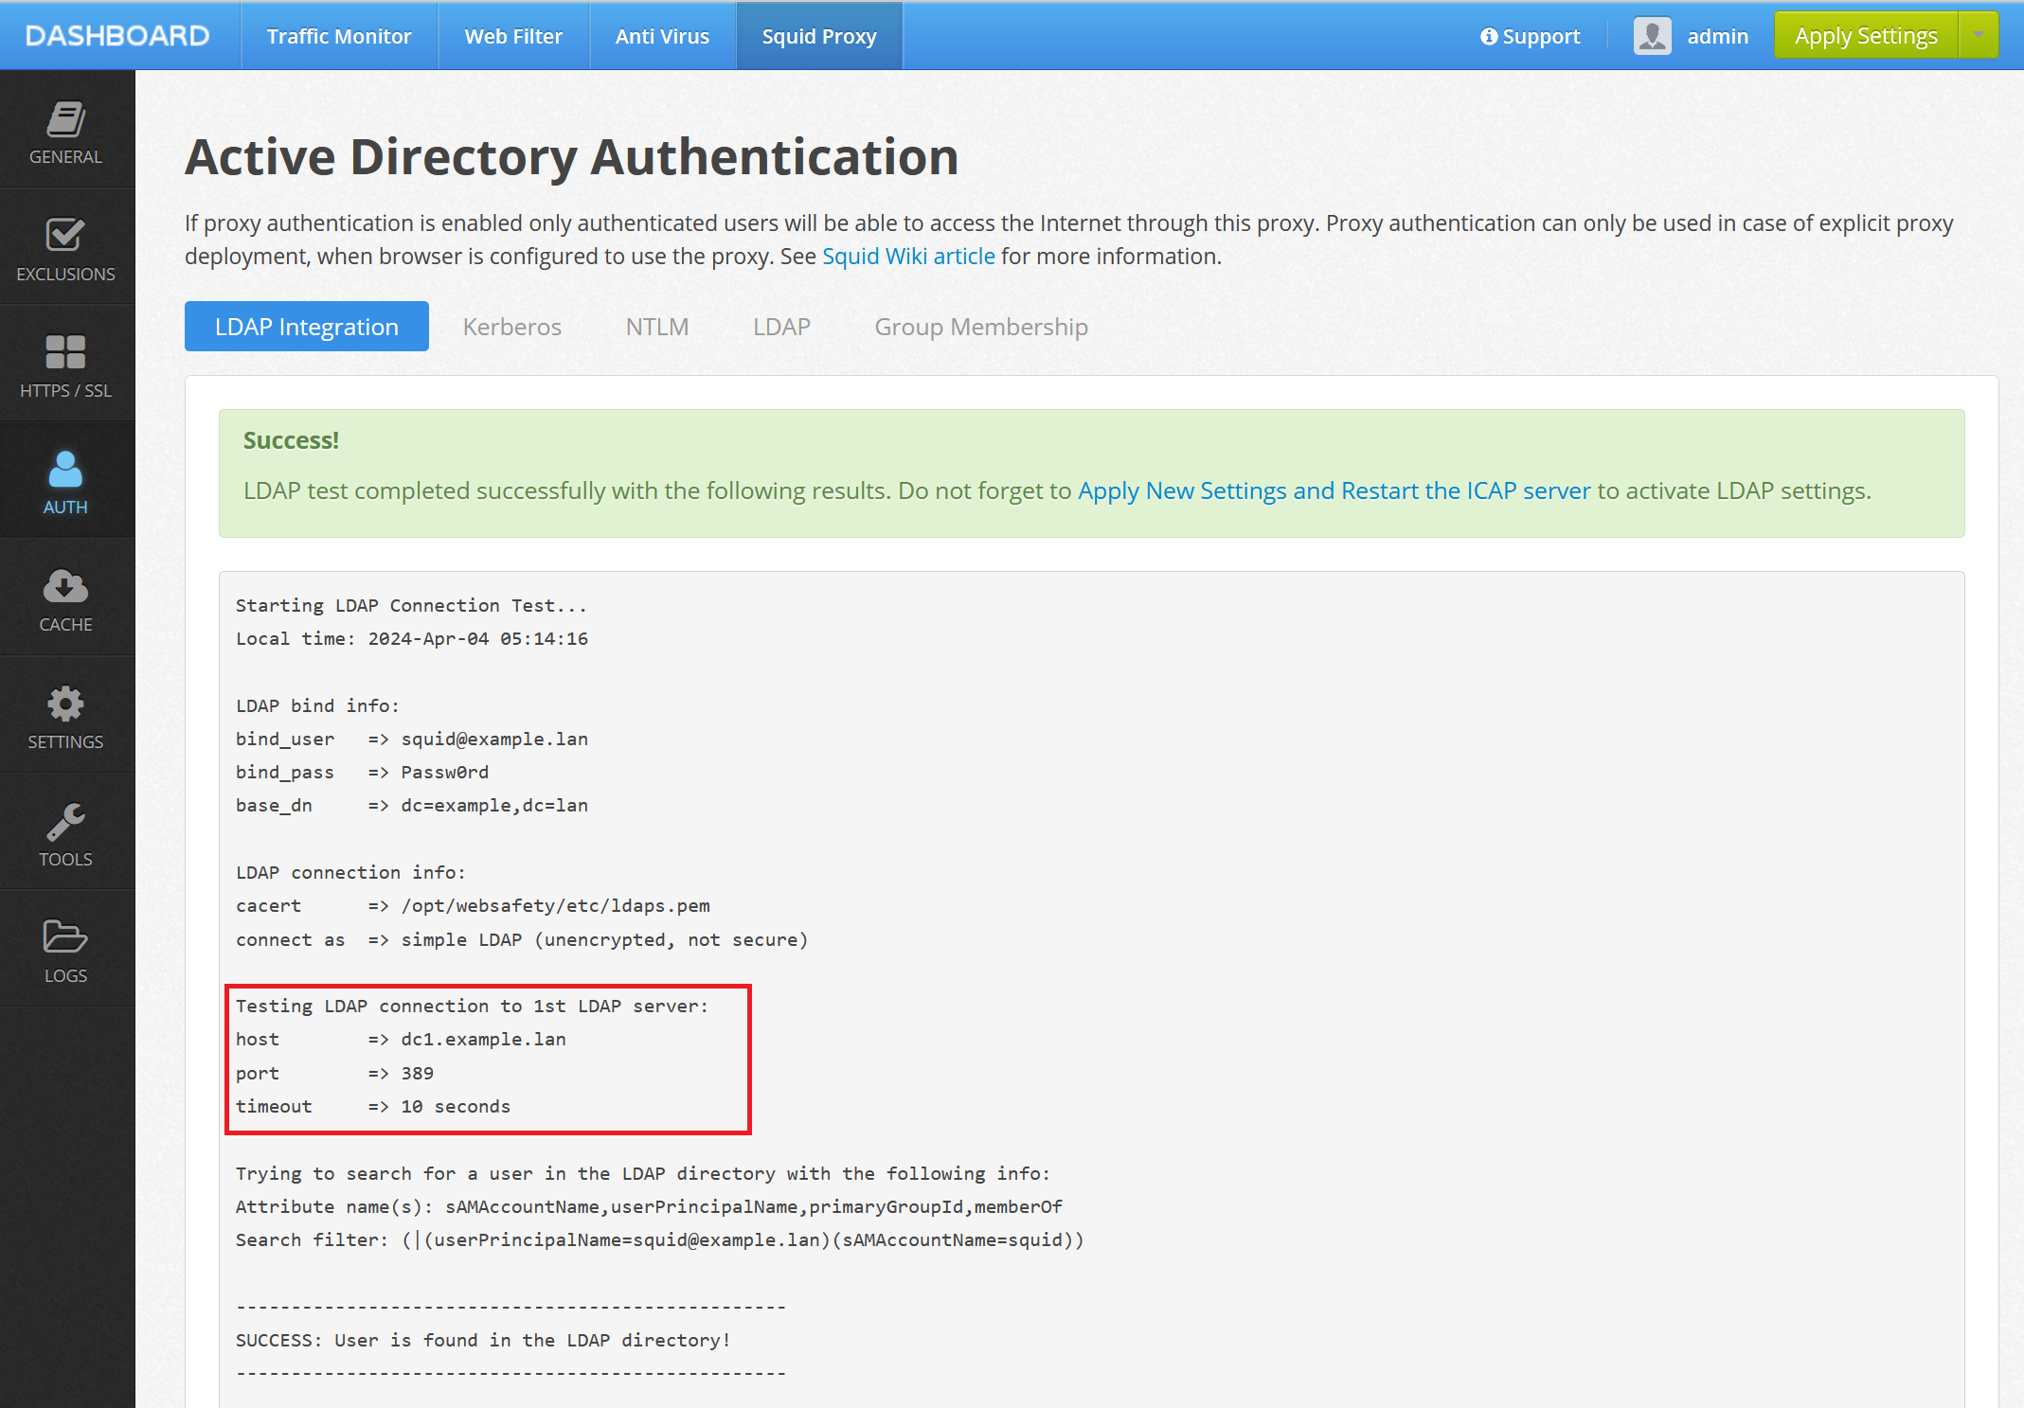Go to the DASHBOARD logo
Viewport: 2024px width, 1408px height.
point(117,35)
